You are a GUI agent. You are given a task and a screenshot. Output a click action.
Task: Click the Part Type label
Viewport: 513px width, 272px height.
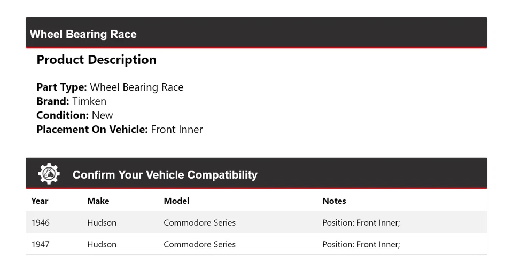click(61, 87)
